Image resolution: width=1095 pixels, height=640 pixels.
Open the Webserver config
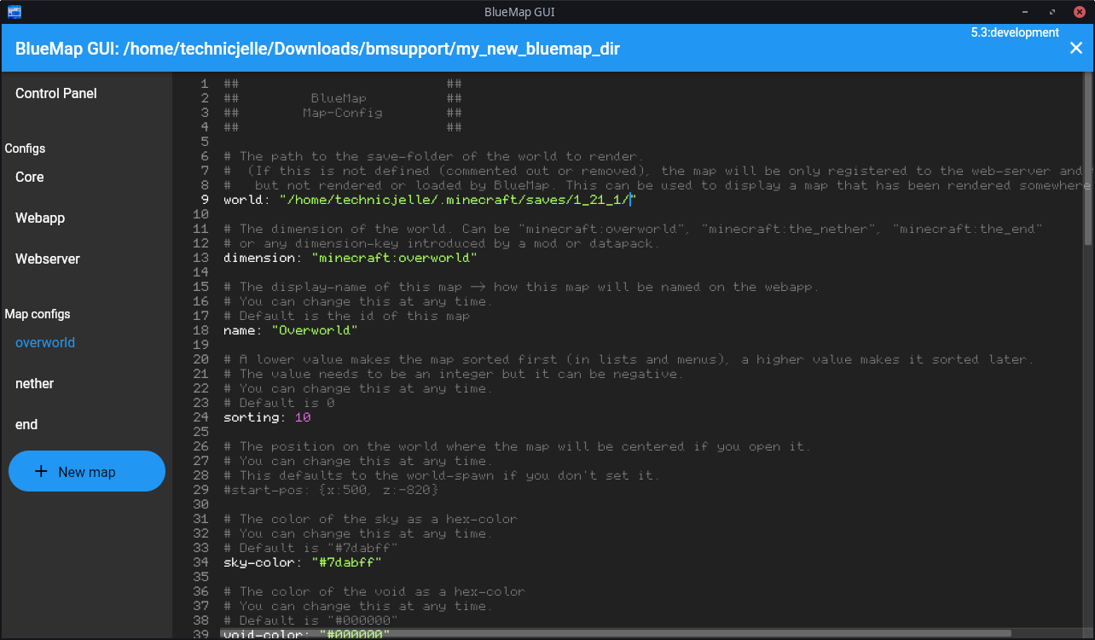(x=48, y=259)
